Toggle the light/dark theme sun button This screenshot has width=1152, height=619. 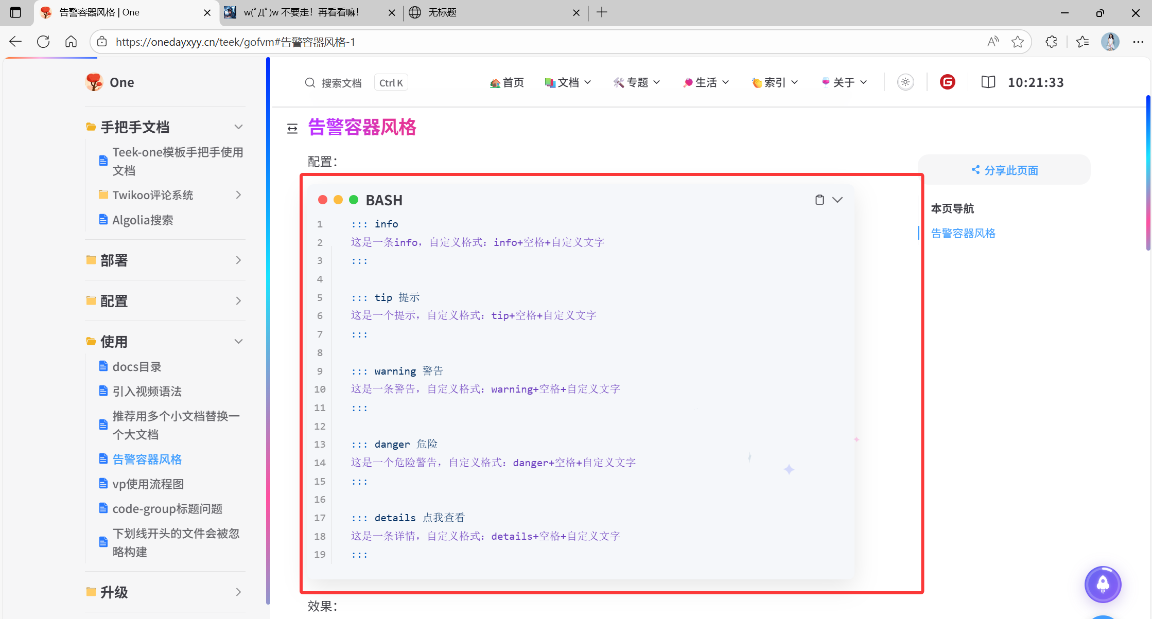pos(905,82)
